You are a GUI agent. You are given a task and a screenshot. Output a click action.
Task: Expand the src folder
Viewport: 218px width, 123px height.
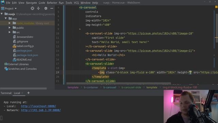point(10,32)
